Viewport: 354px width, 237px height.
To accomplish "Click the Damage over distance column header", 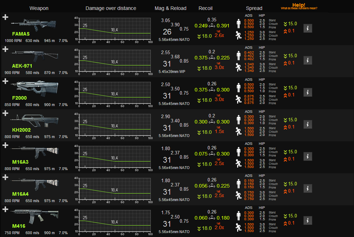I will tap(111, 8).
